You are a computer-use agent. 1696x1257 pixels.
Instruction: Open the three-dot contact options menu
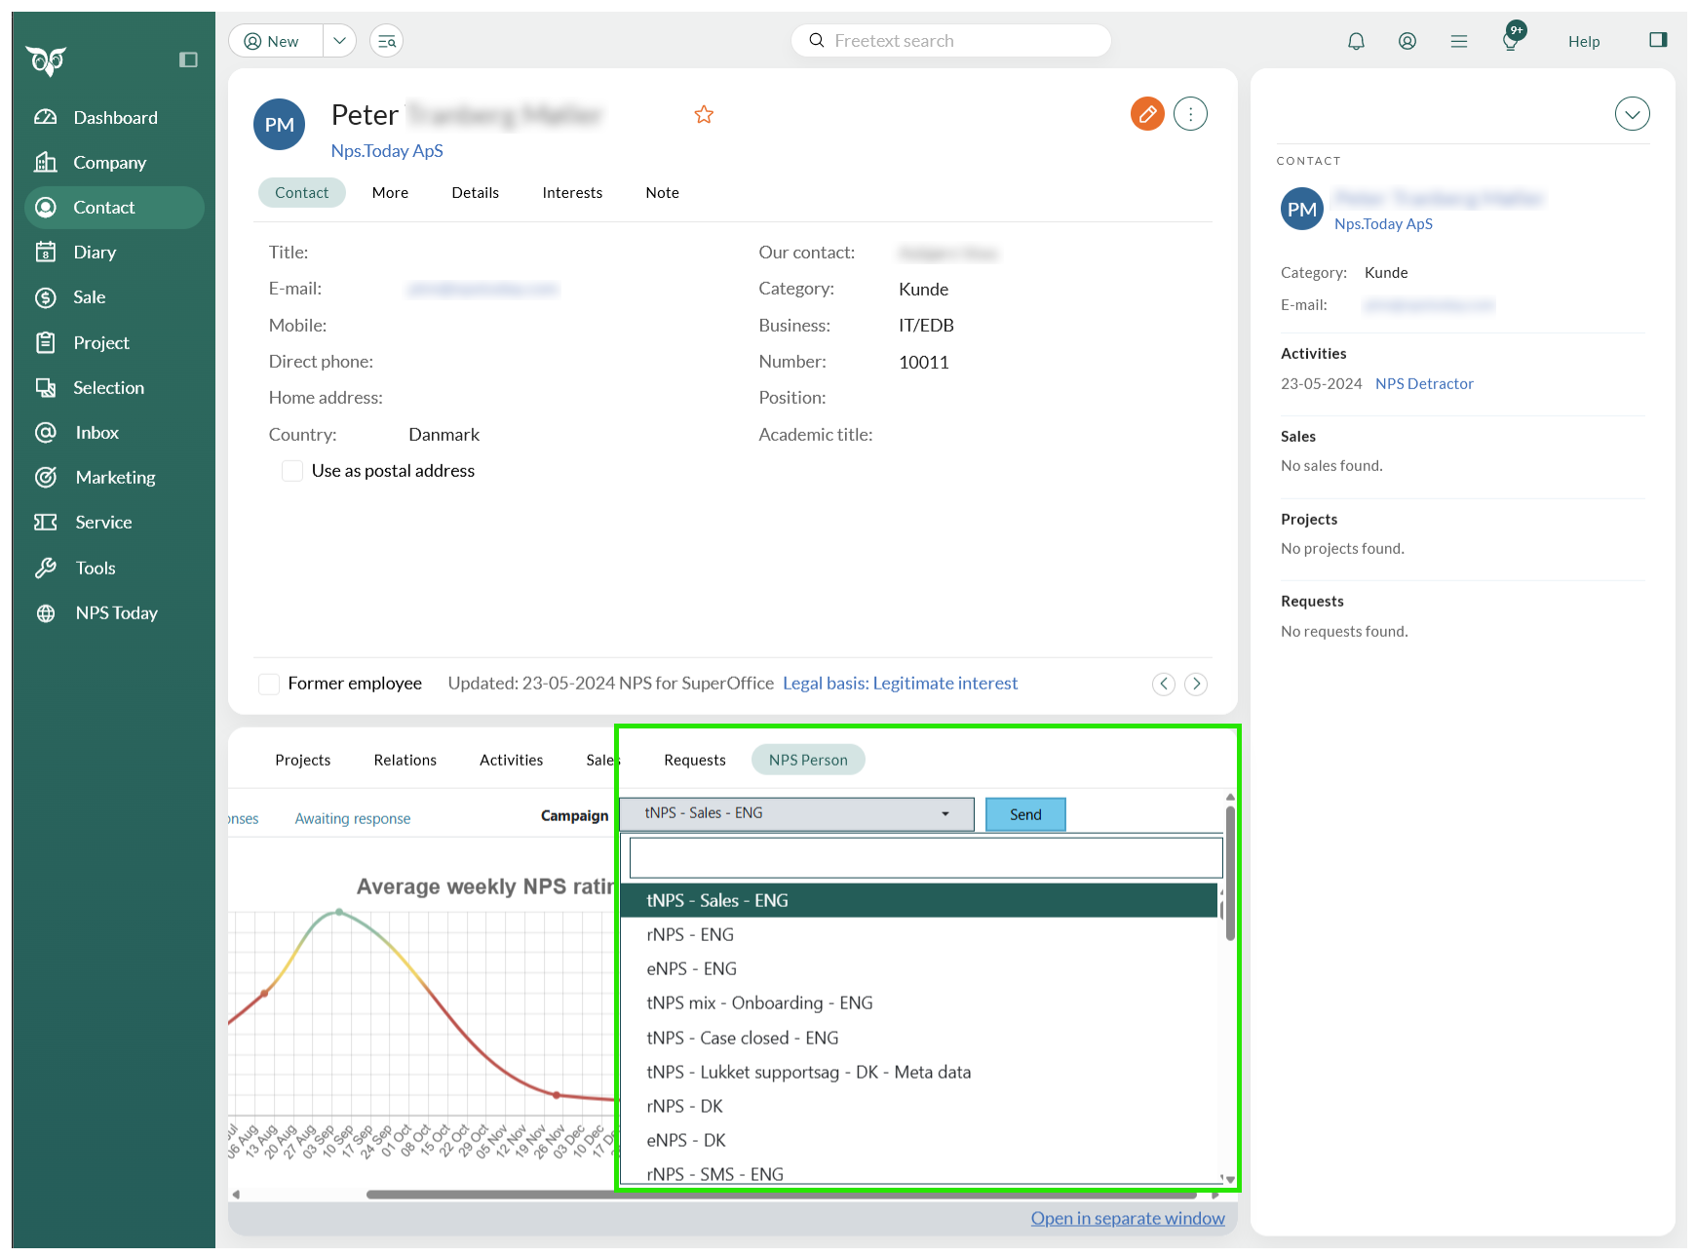click(1190, 114)
